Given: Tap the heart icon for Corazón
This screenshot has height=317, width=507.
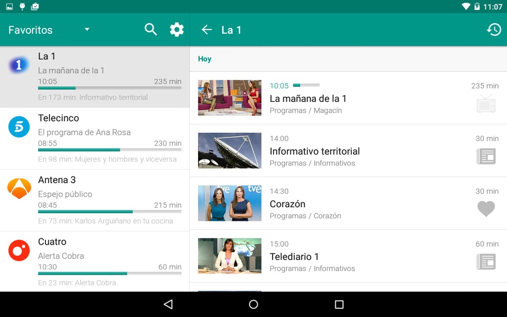Looking at the screenshot, I should [486, 209].
